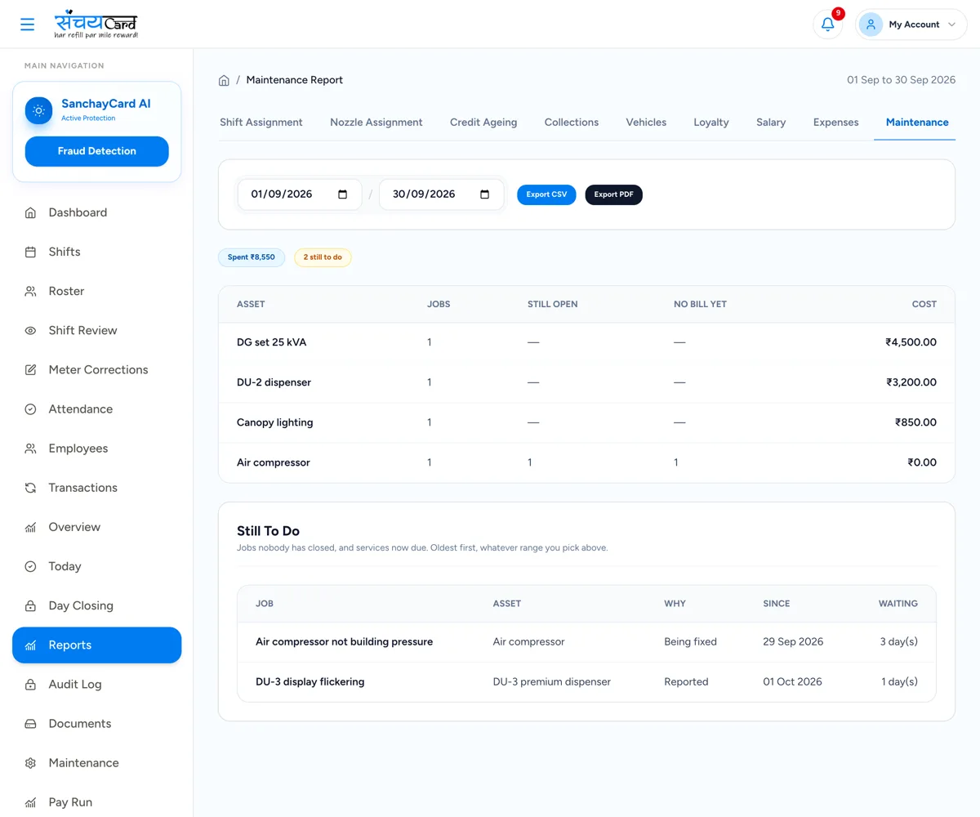The height and width of the screenshot is (817, 980).
Task: Expand the My Account dropdown
Action: [911, 25]
